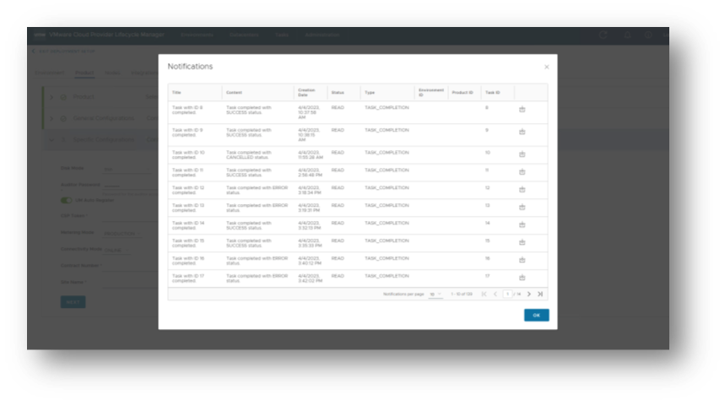The width and height of the screenshot is (725, 405).
Task: Click the help icon in top header
Action: 648,35
